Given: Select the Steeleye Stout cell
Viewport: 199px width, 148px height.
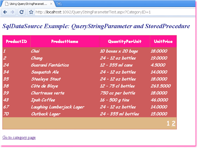Looking at the screenshot, I should [x=65, y=79].
